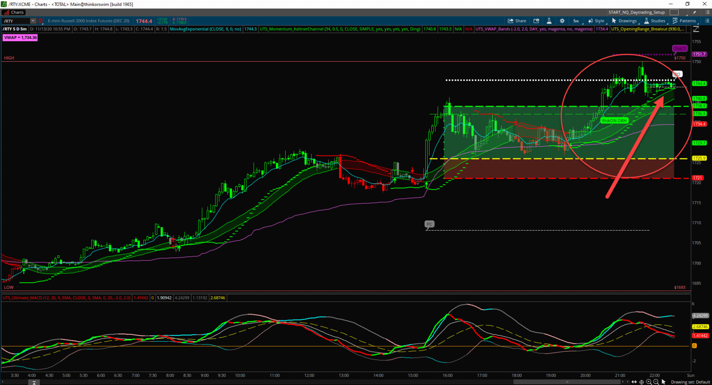Open the Style menu
This screenshot has height=385, width=712.
(x=596, y=21)
